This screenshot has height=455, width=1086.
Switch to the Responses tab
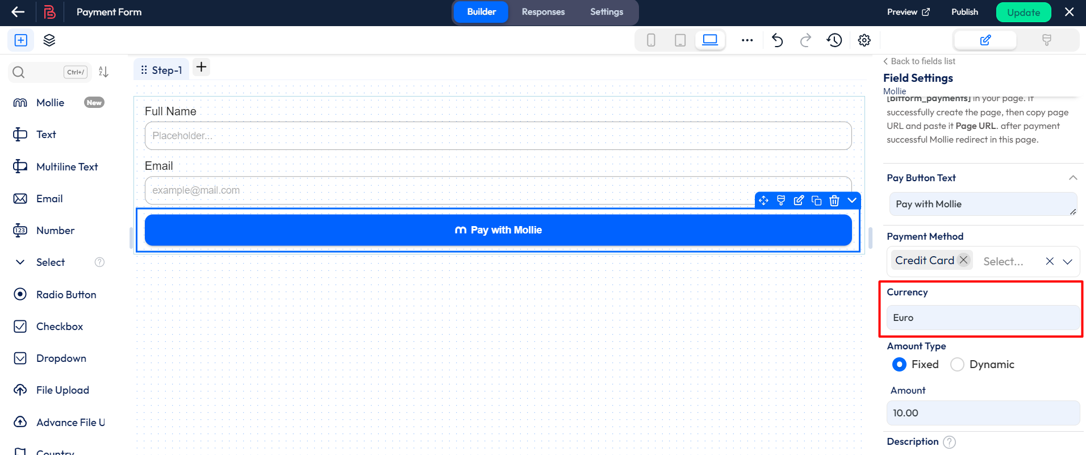(x=543, y=12)
